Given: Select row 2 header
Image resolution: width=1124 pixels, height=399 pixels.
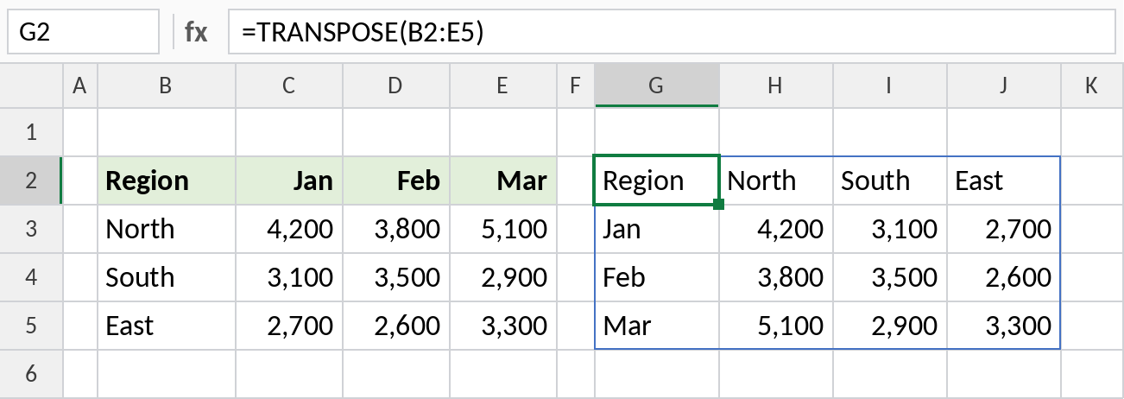Looking at the screenshot, I should click(x=32, y=180).
